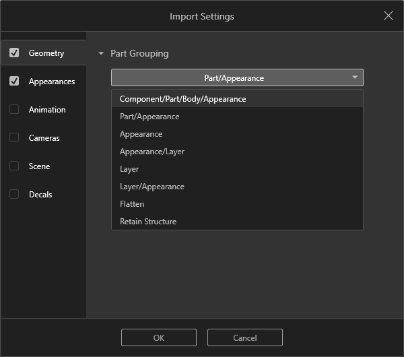Close the Import Settings dialog
The height and width of the screenshot is (357, 404).
click(x=389, y=15)
